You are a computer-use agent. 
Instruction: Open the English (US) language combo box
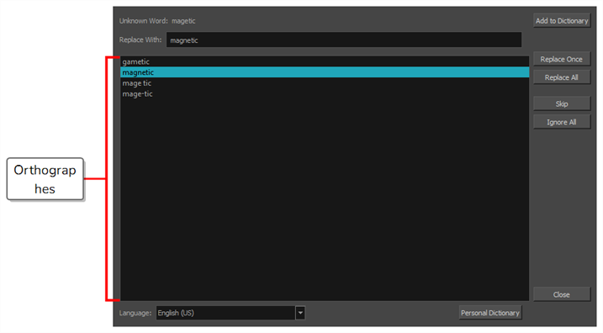coord(225,313)
